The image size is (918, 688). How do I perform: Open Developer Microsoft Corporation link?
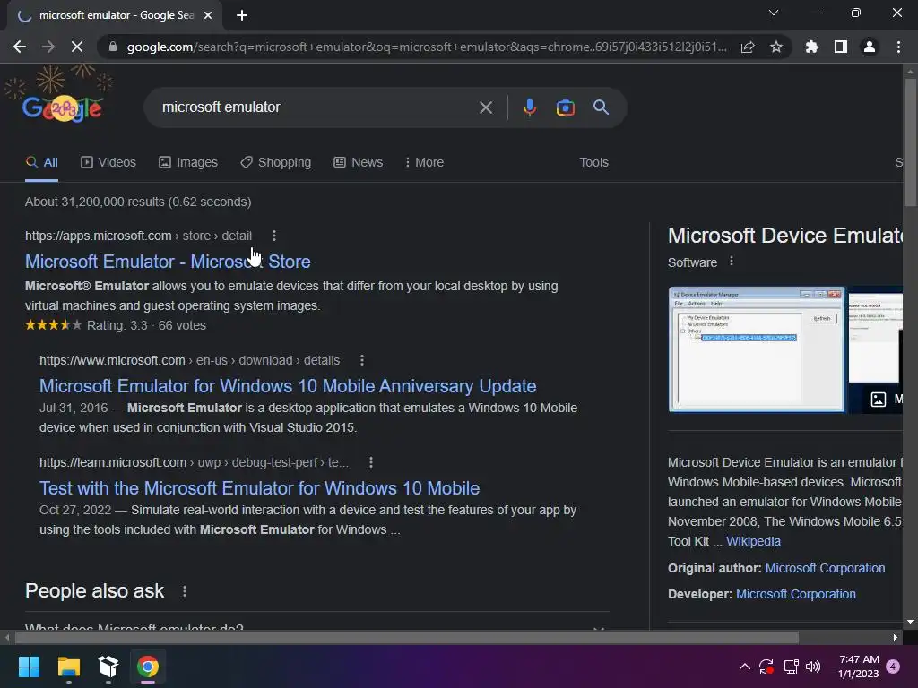point(796,594)
